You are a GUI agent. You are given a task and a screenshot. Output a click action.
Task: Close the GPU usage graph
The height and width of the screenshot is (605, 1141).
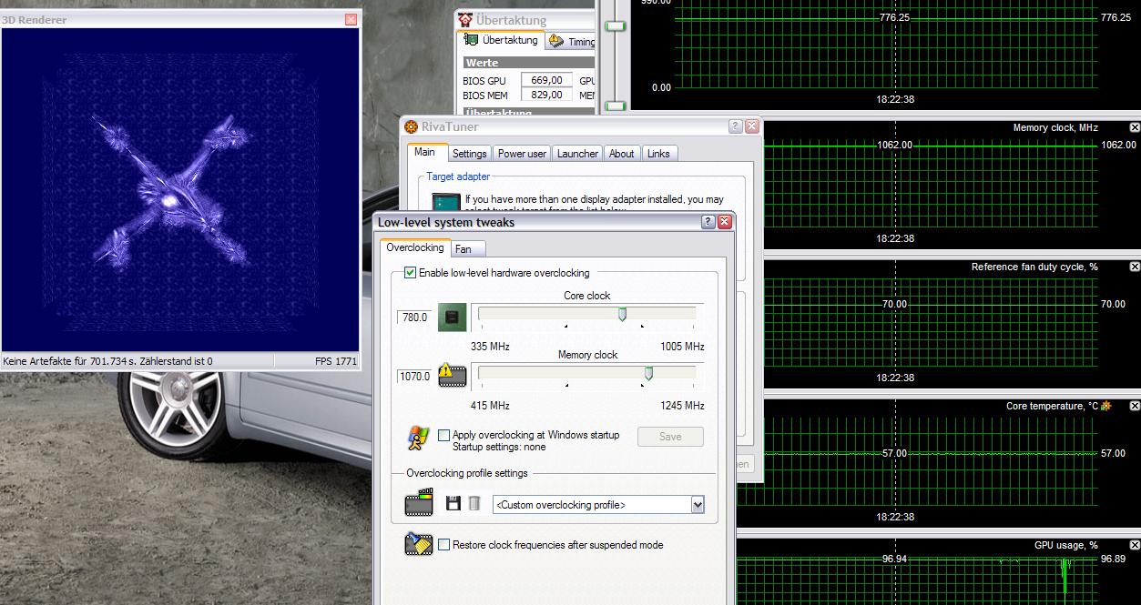1135,545
